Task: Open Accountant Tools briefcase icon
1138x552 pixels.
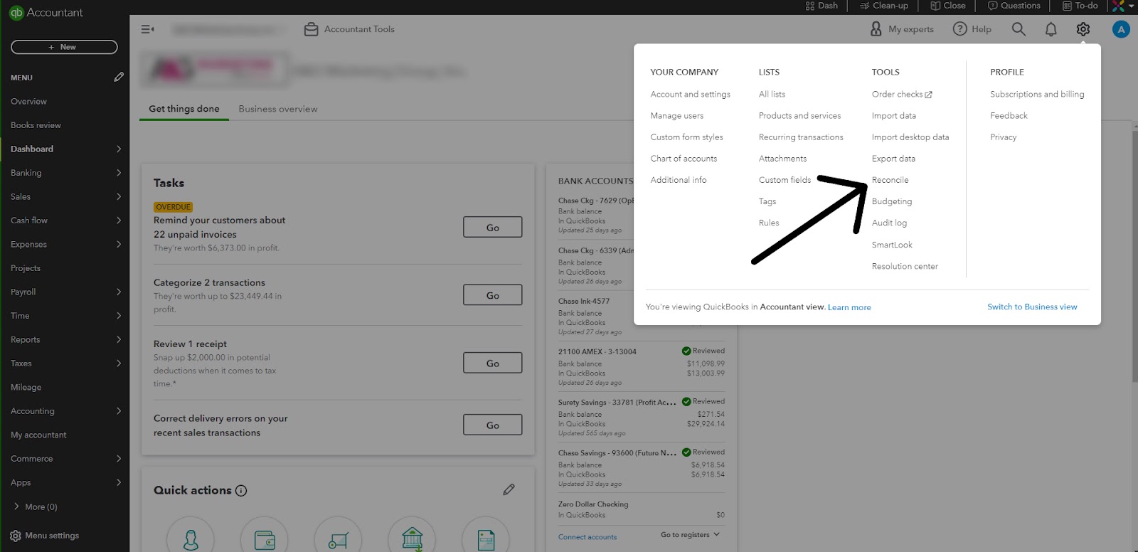Action: pyautogui.click(x=311, y=29)
